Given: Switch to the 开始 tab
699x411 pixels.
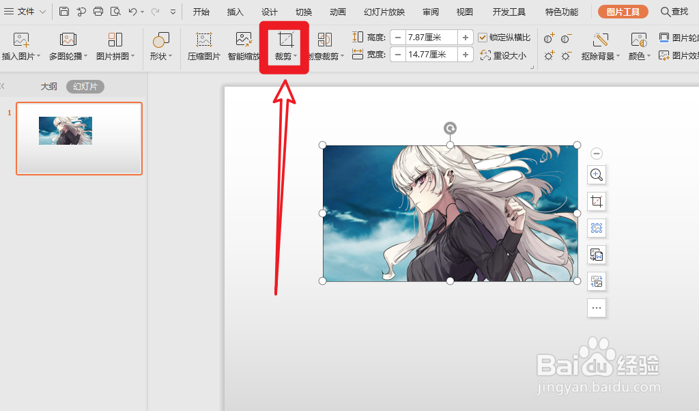Looking at the screenshot, I should (201, 12).
